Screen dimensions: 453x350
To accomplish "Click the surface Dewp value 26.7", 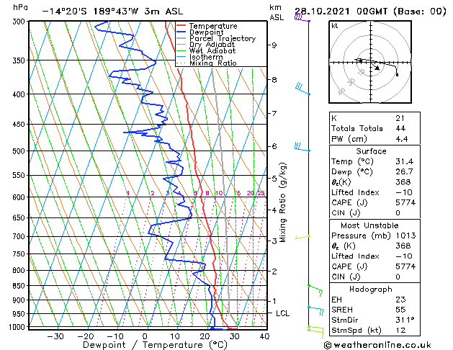I will click(404, 171).
